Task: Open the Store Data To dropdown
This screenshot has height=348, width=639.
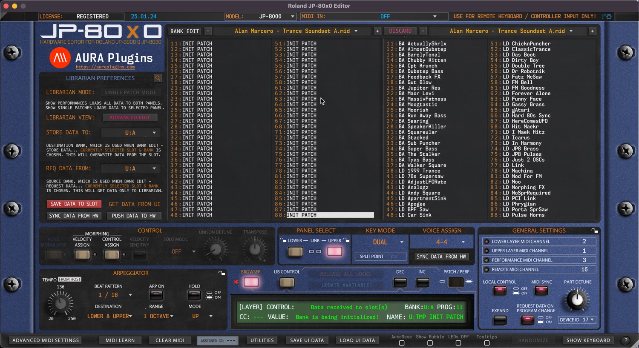Action: point(131,133)
